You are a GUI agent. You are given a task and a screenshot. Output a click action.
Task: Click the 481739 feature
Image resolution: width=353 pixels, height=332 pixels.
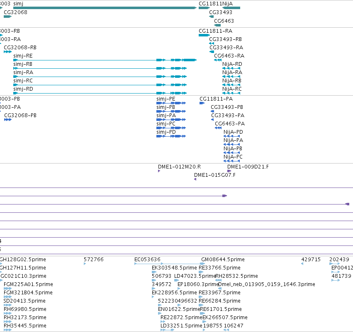pyautogui.click(x=336, y=280)
